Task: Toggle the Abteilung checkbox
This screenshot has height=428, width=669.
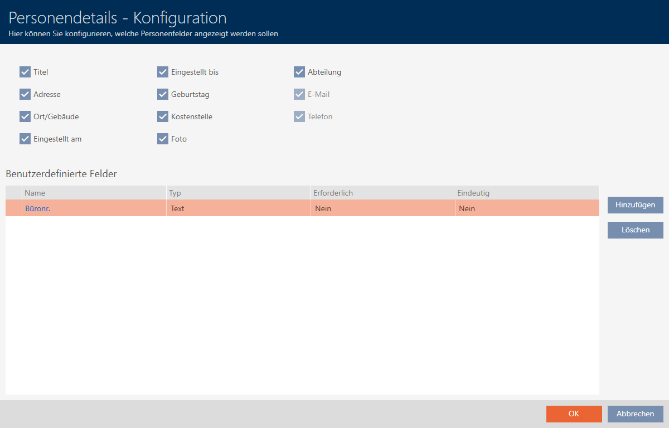Action: [x=299, y=72]
